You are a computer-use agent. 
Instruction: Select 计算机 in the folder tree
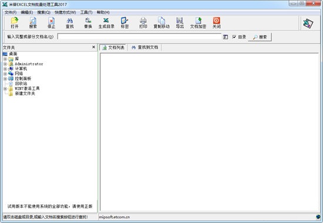(x=21, y=68)
